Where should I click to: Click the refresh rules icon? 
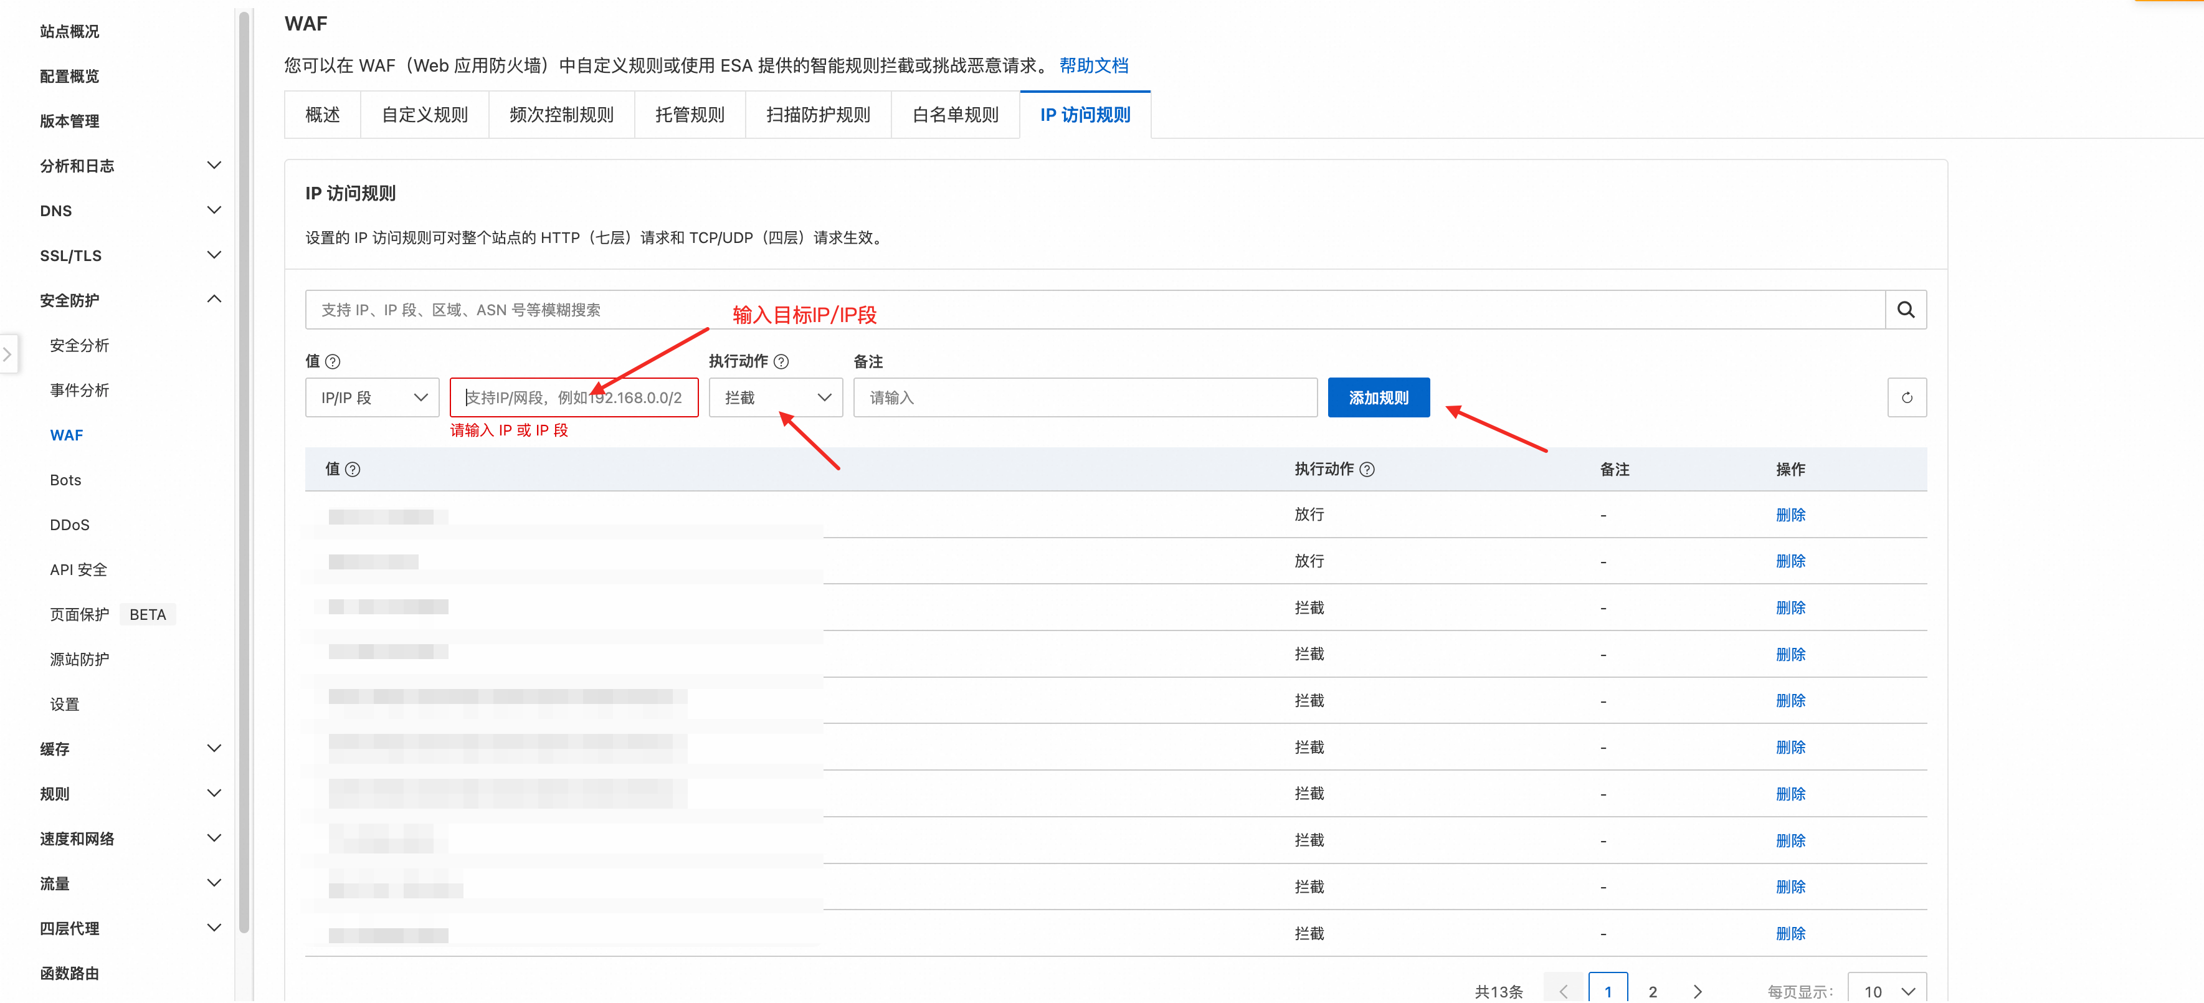1906,398
